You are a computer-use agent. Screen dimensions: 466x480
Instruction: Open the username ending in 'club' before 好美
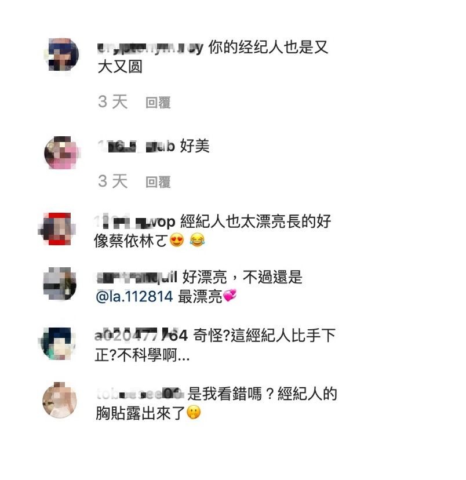tap(136, 146)
